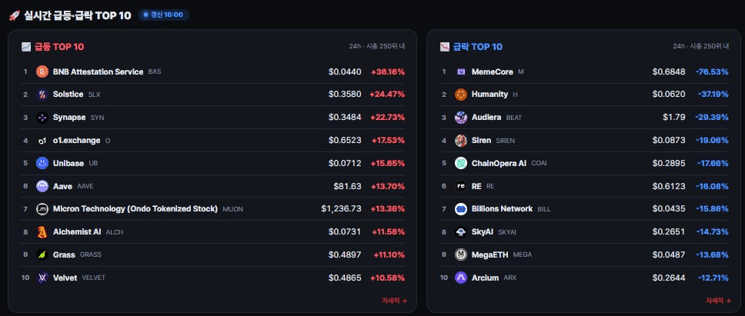
Task: Select the Micron Technology (Ondo Tokenized Stock) row name
Action: 135,209
